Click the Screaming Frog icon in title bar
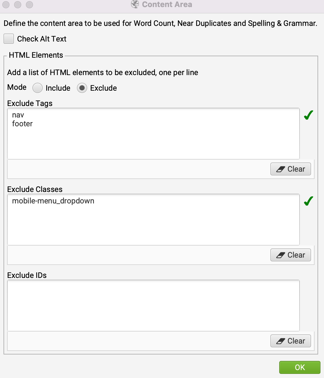Viewport: 324px width, 378px height. click(x=135, y=4)
